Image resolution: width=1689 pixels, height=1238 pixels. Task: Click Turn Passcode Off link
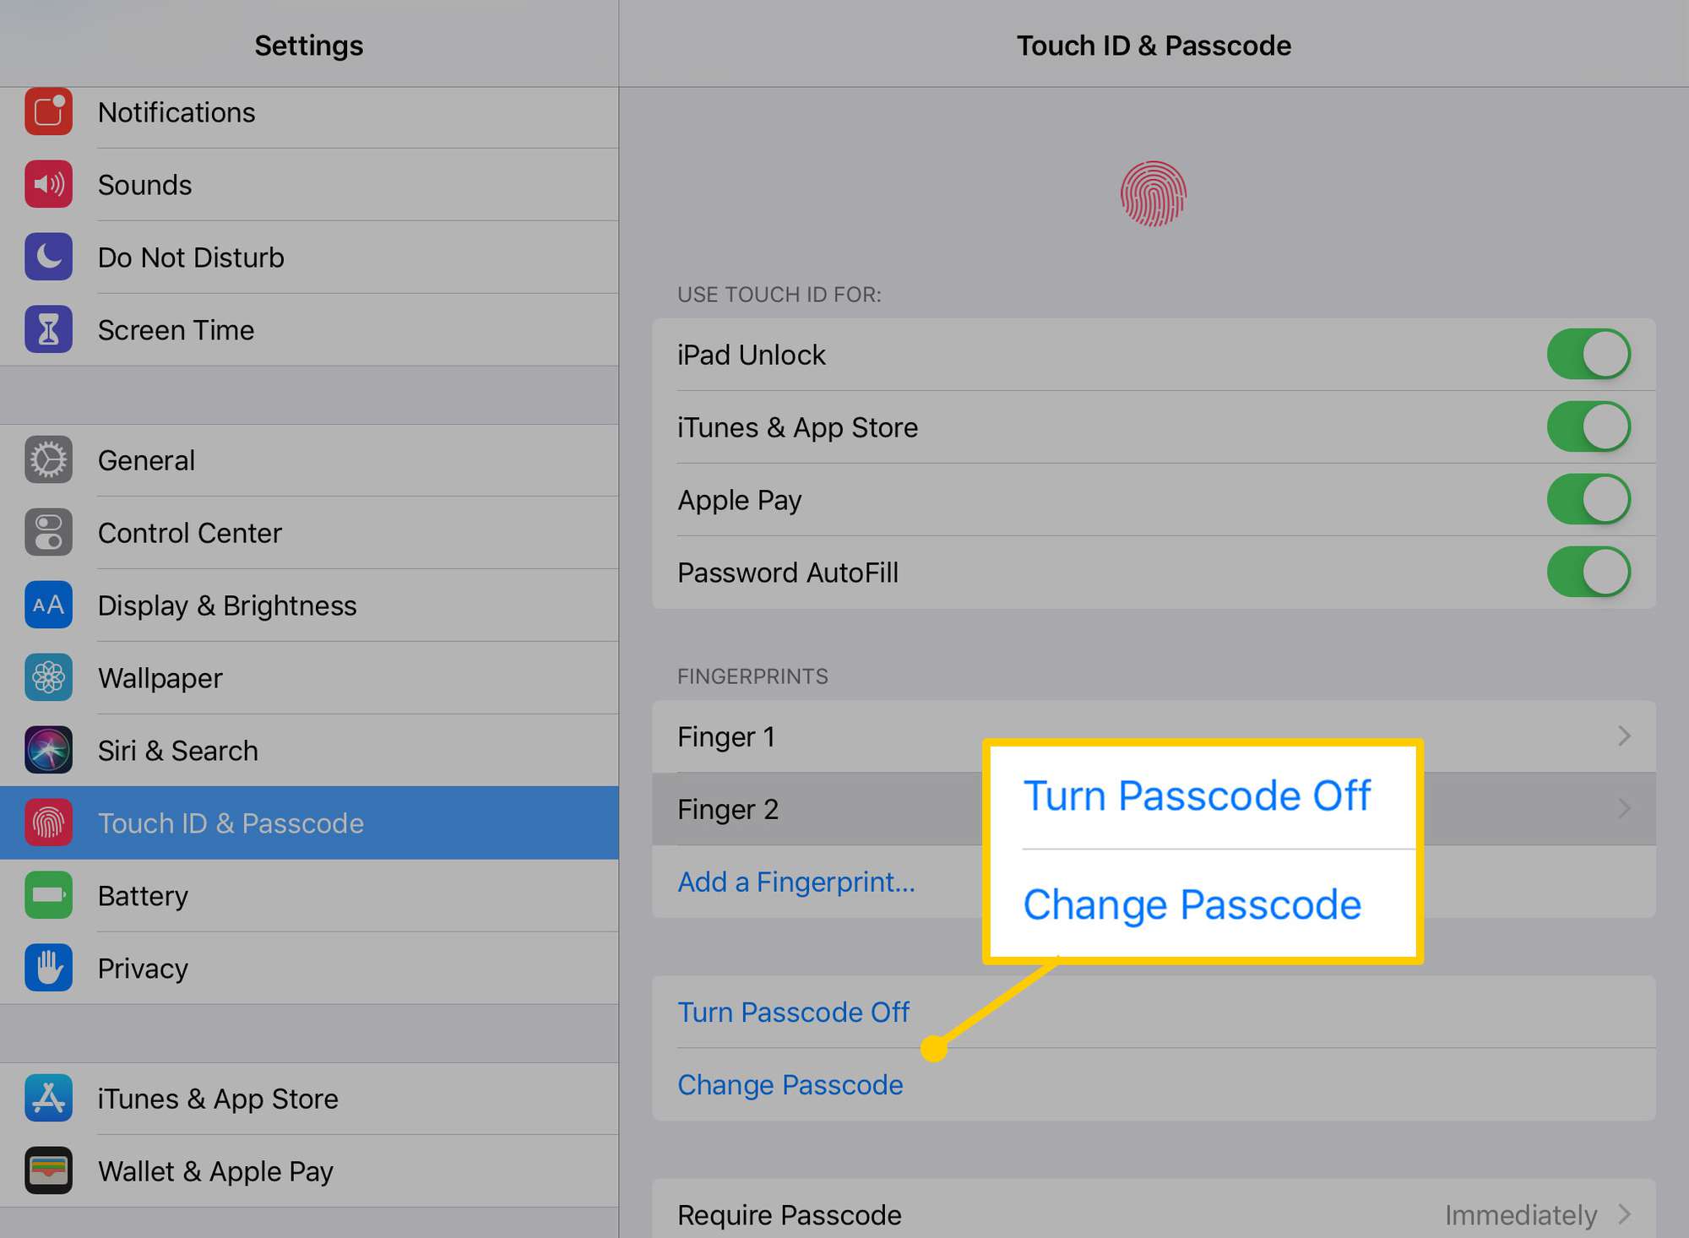[787, 1010]
